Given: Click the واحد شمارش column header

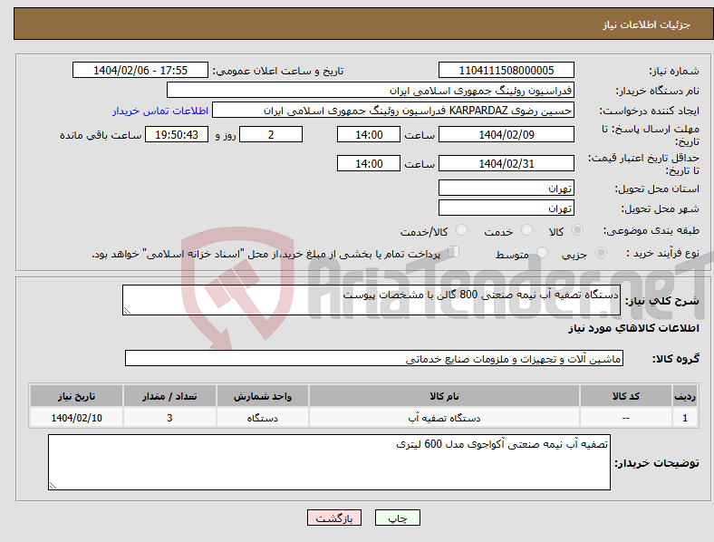Looking at the screenshot, I should click(263, 396).
